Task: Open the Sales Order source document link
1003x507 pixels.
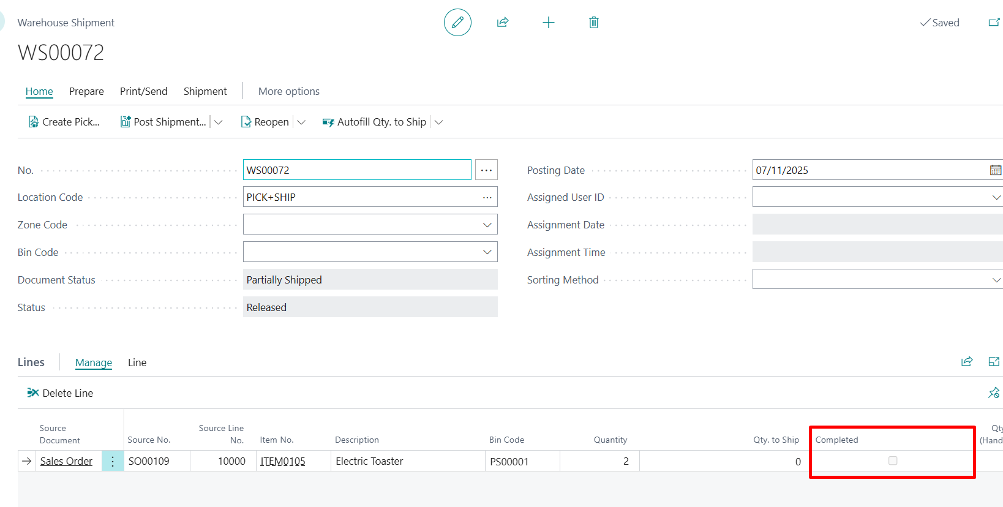Action: coord(66,461)
